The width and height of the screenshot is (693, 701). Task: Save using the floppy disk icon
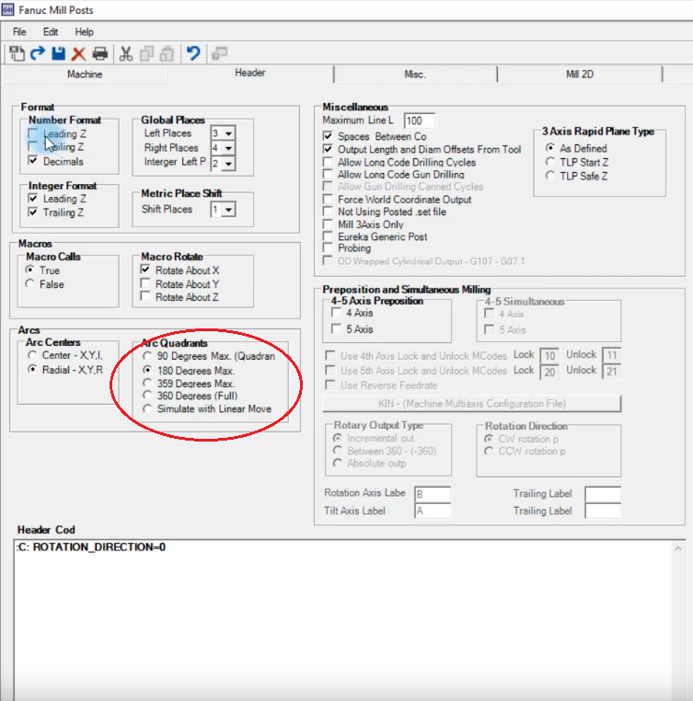coord(58,53)
